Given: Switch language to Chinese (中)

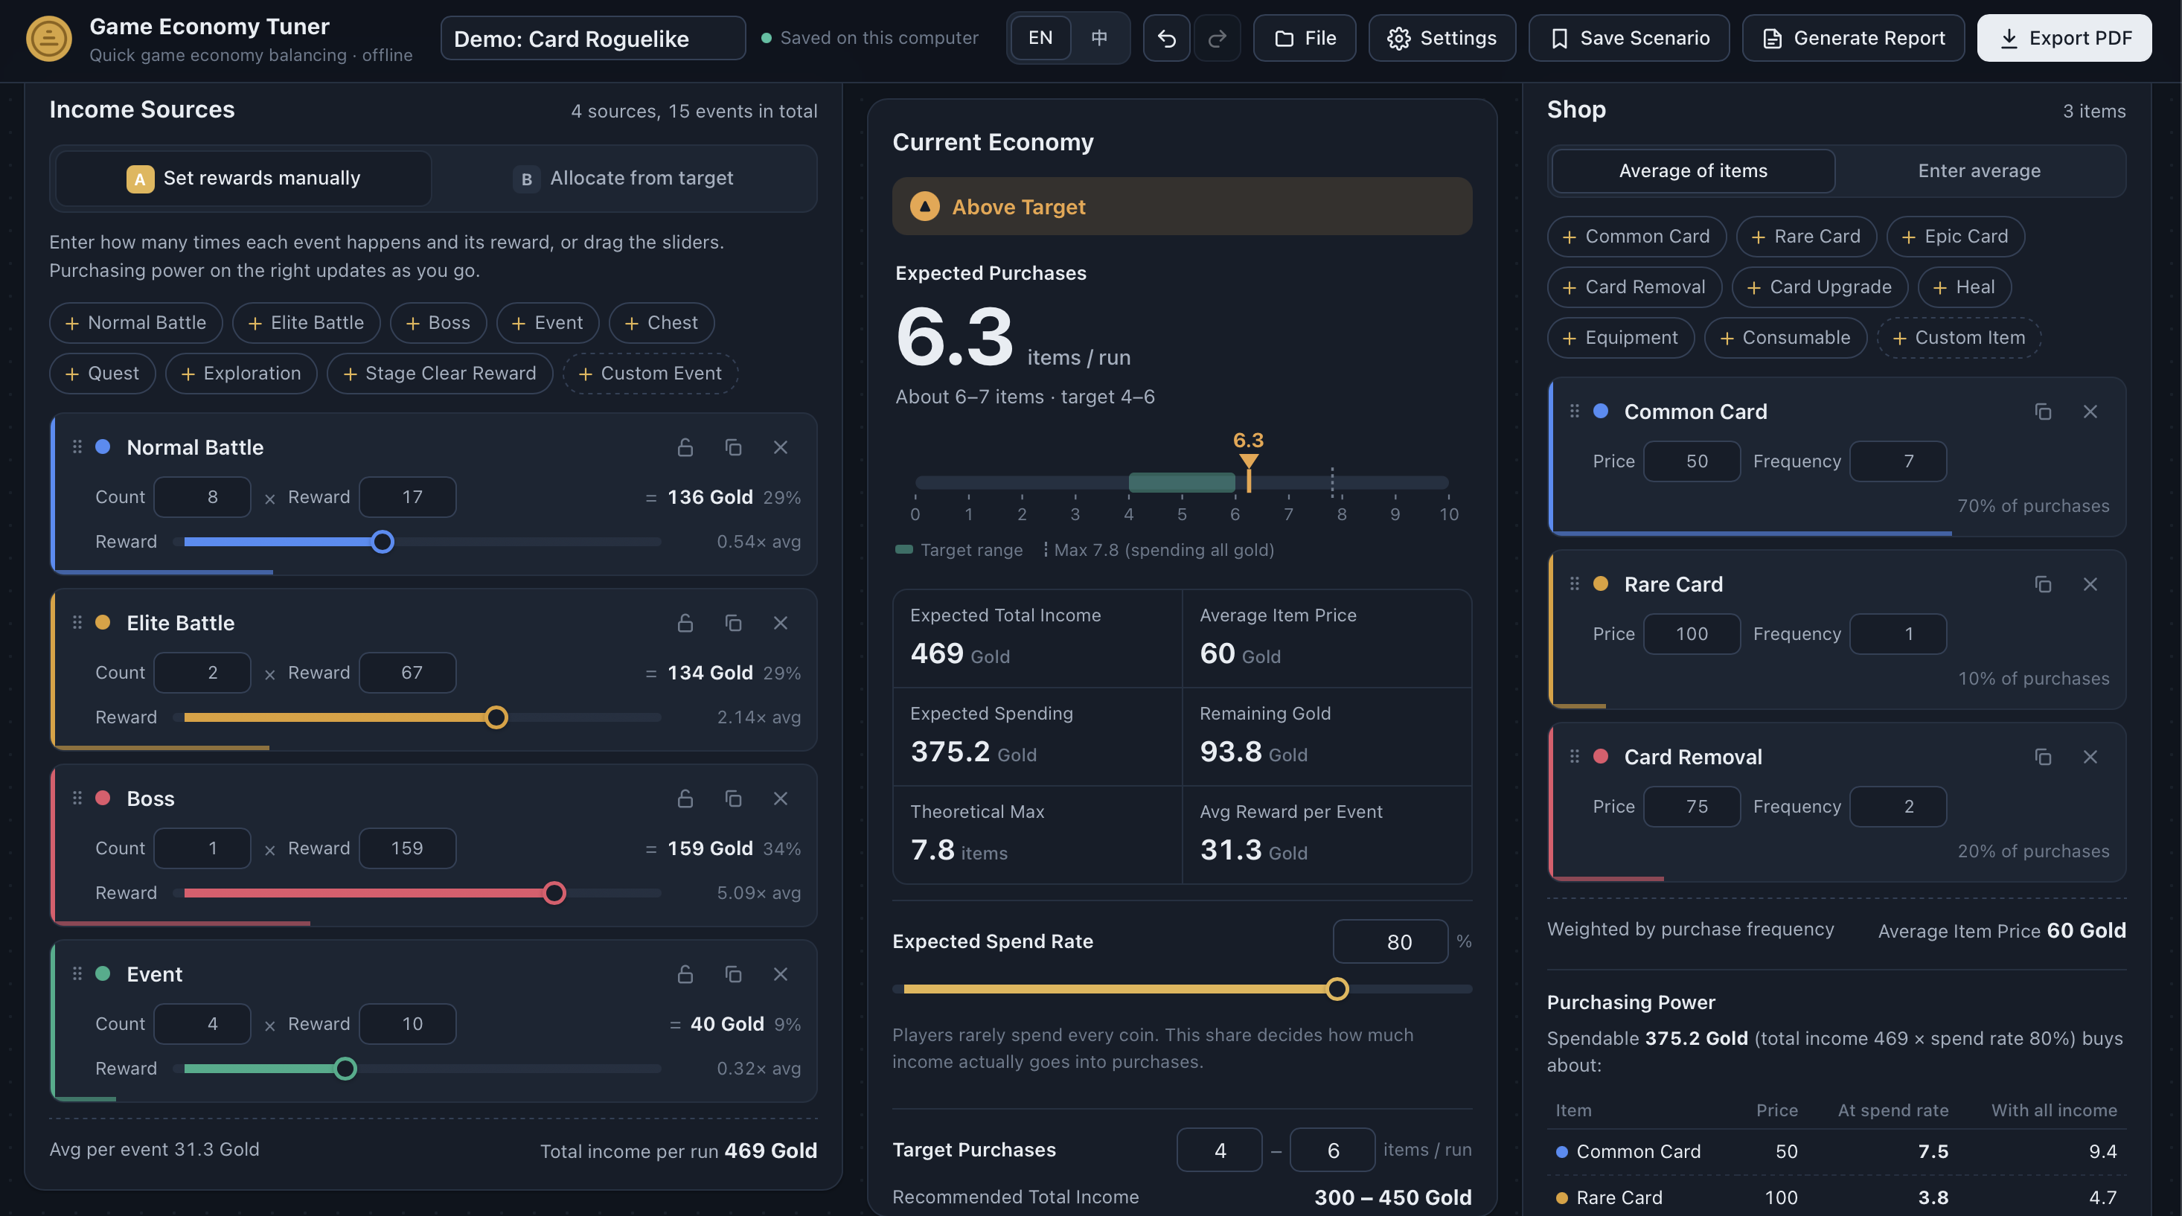Looking at the screenshot, I should 1098,38.
